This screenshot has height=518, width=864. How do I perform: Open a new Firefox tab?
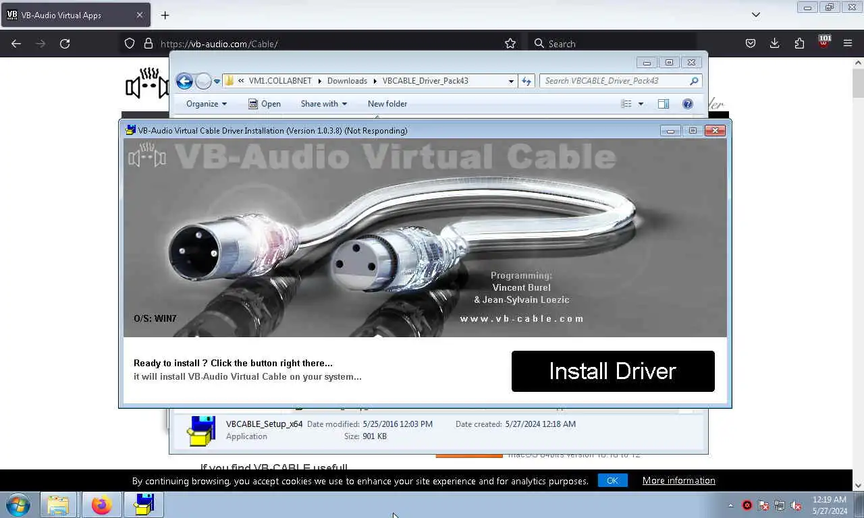165,15
